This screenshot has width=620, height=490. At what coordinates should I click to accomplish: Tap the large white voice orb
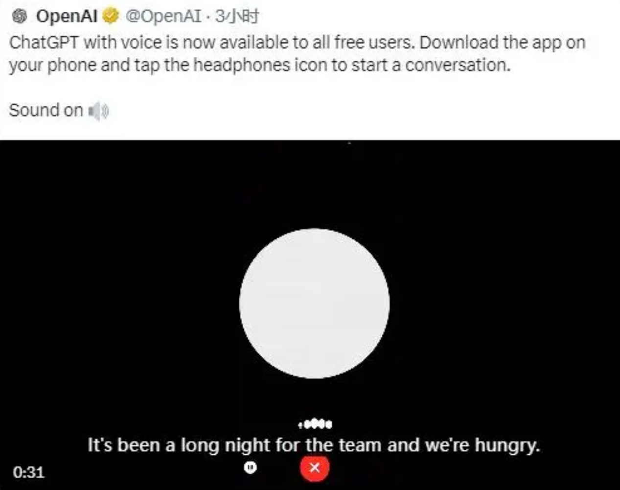pos(314,303)
